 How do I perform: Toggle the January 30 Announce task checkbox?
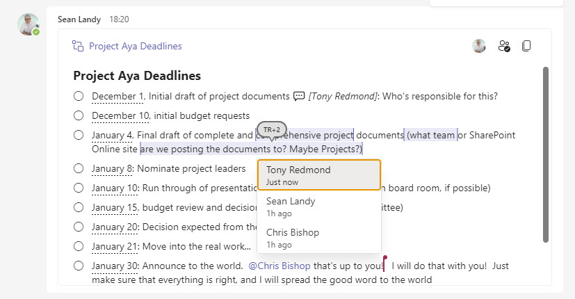click(x=79, y=266)
